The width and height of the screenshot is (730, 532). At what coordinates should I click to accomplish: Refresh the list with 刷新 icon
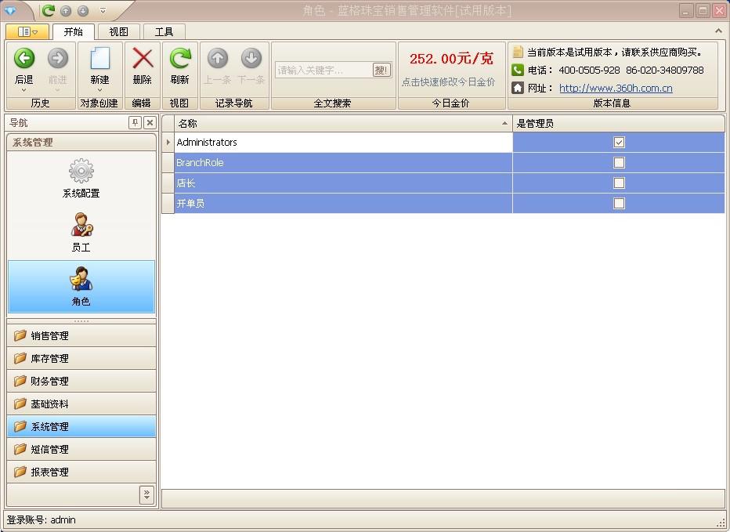[179, 58]
